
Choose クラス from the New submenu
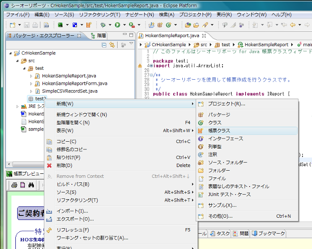click(247, 123)
